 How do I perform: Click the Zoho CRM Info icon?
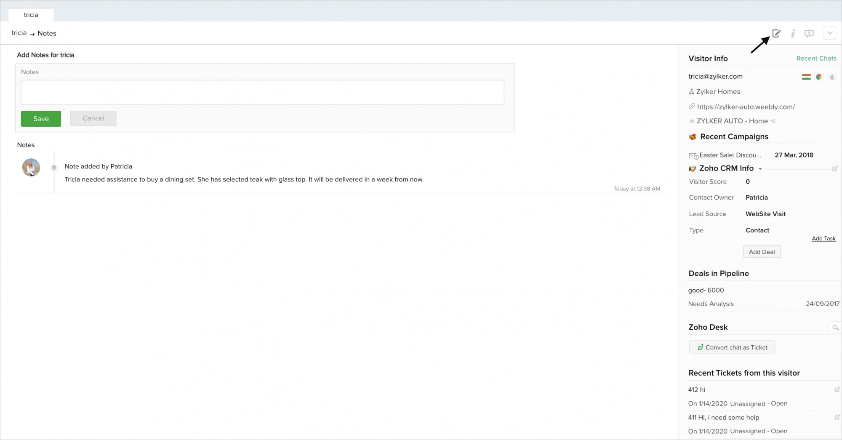(x=693, y=168)
